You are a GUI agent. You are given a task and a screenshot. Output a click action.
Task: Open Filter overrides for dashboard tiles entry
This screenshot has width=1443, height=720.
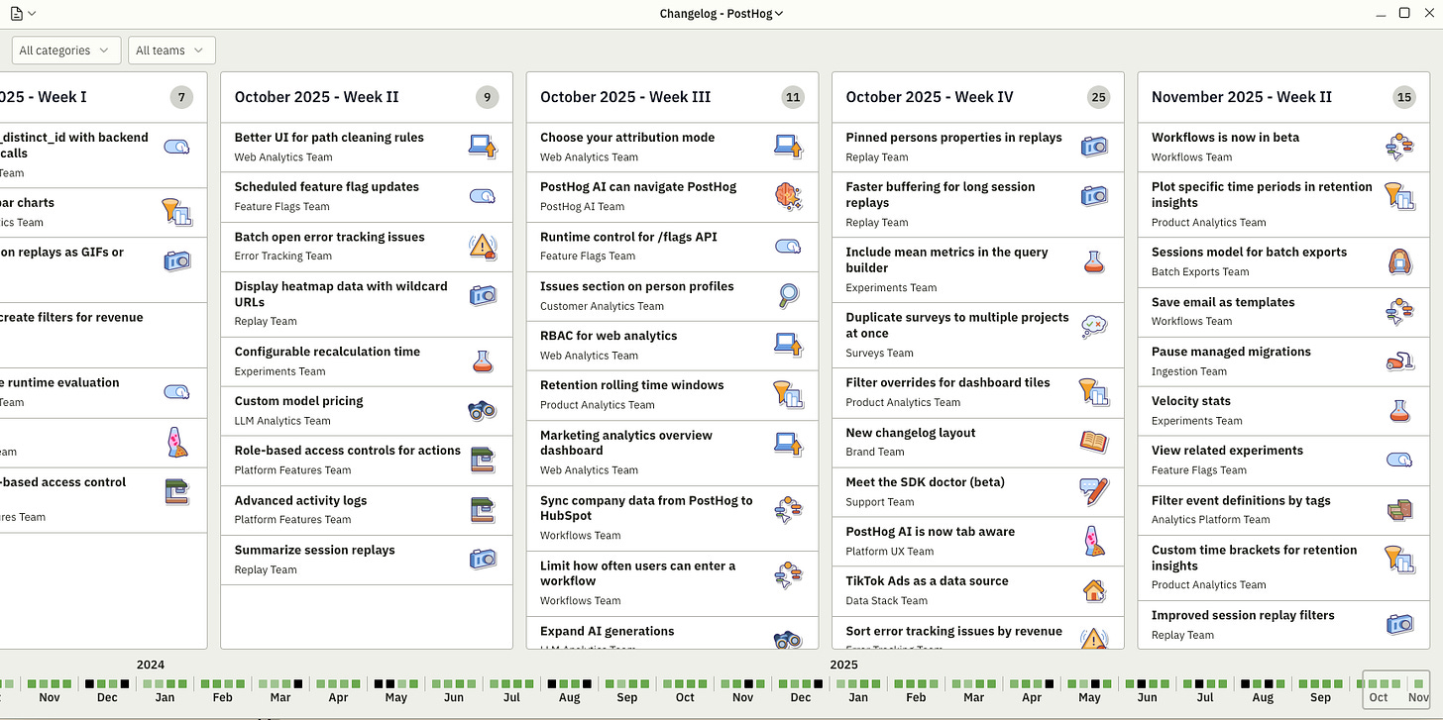tap(978, 392)
